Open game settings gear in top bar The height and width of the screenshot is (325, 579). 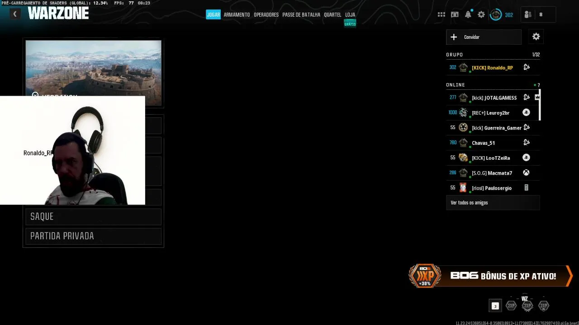[481, 14]
